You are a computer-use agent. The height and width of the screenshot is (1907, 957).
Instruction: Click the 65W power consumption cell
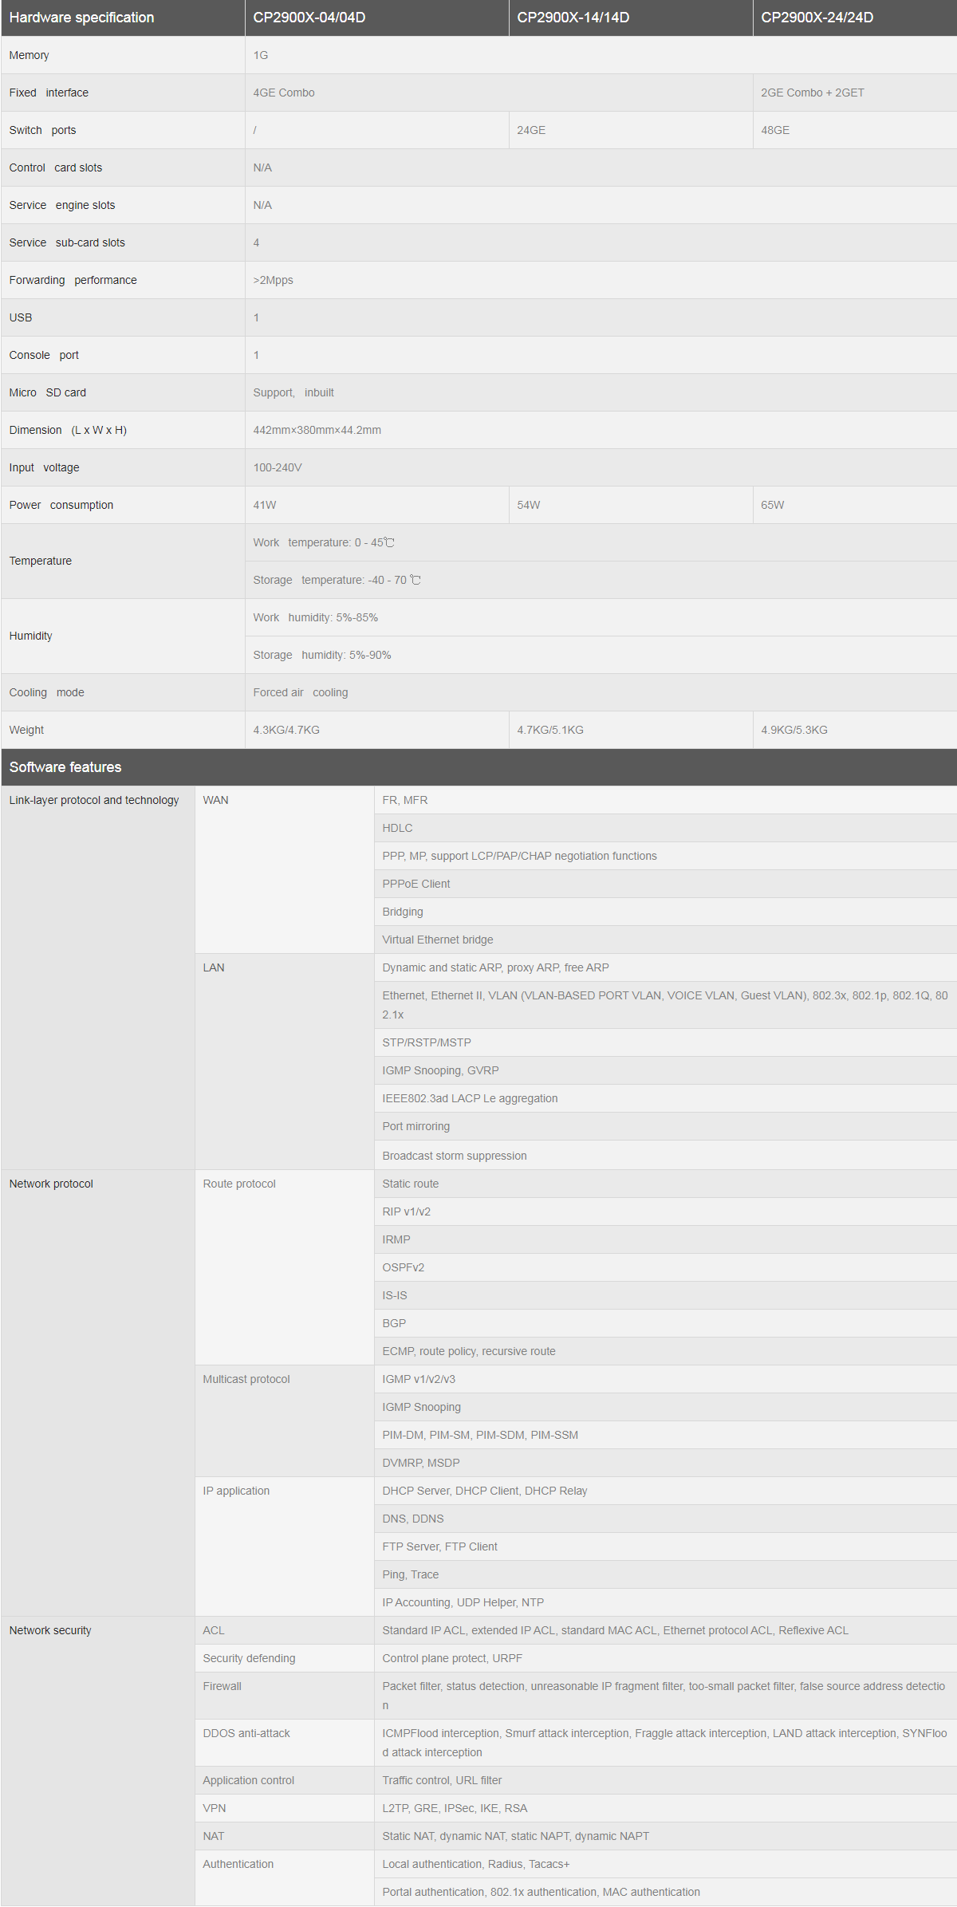[x=855, y=505]
